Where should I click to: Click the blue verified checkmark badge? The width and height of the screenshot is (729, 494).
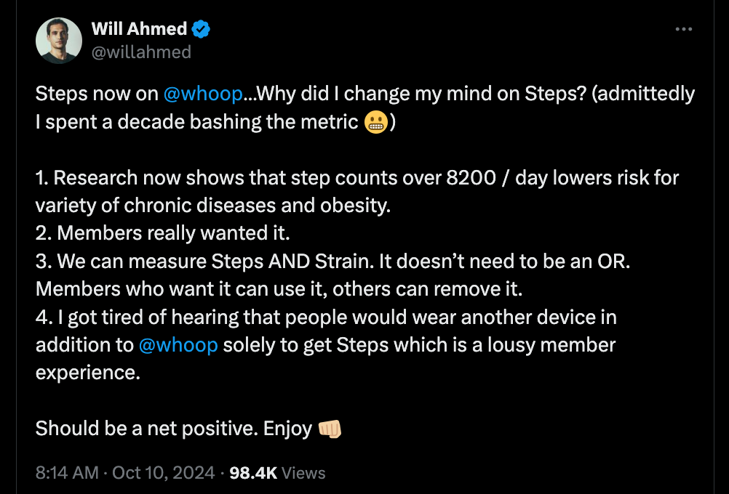[x=201, y=30]
